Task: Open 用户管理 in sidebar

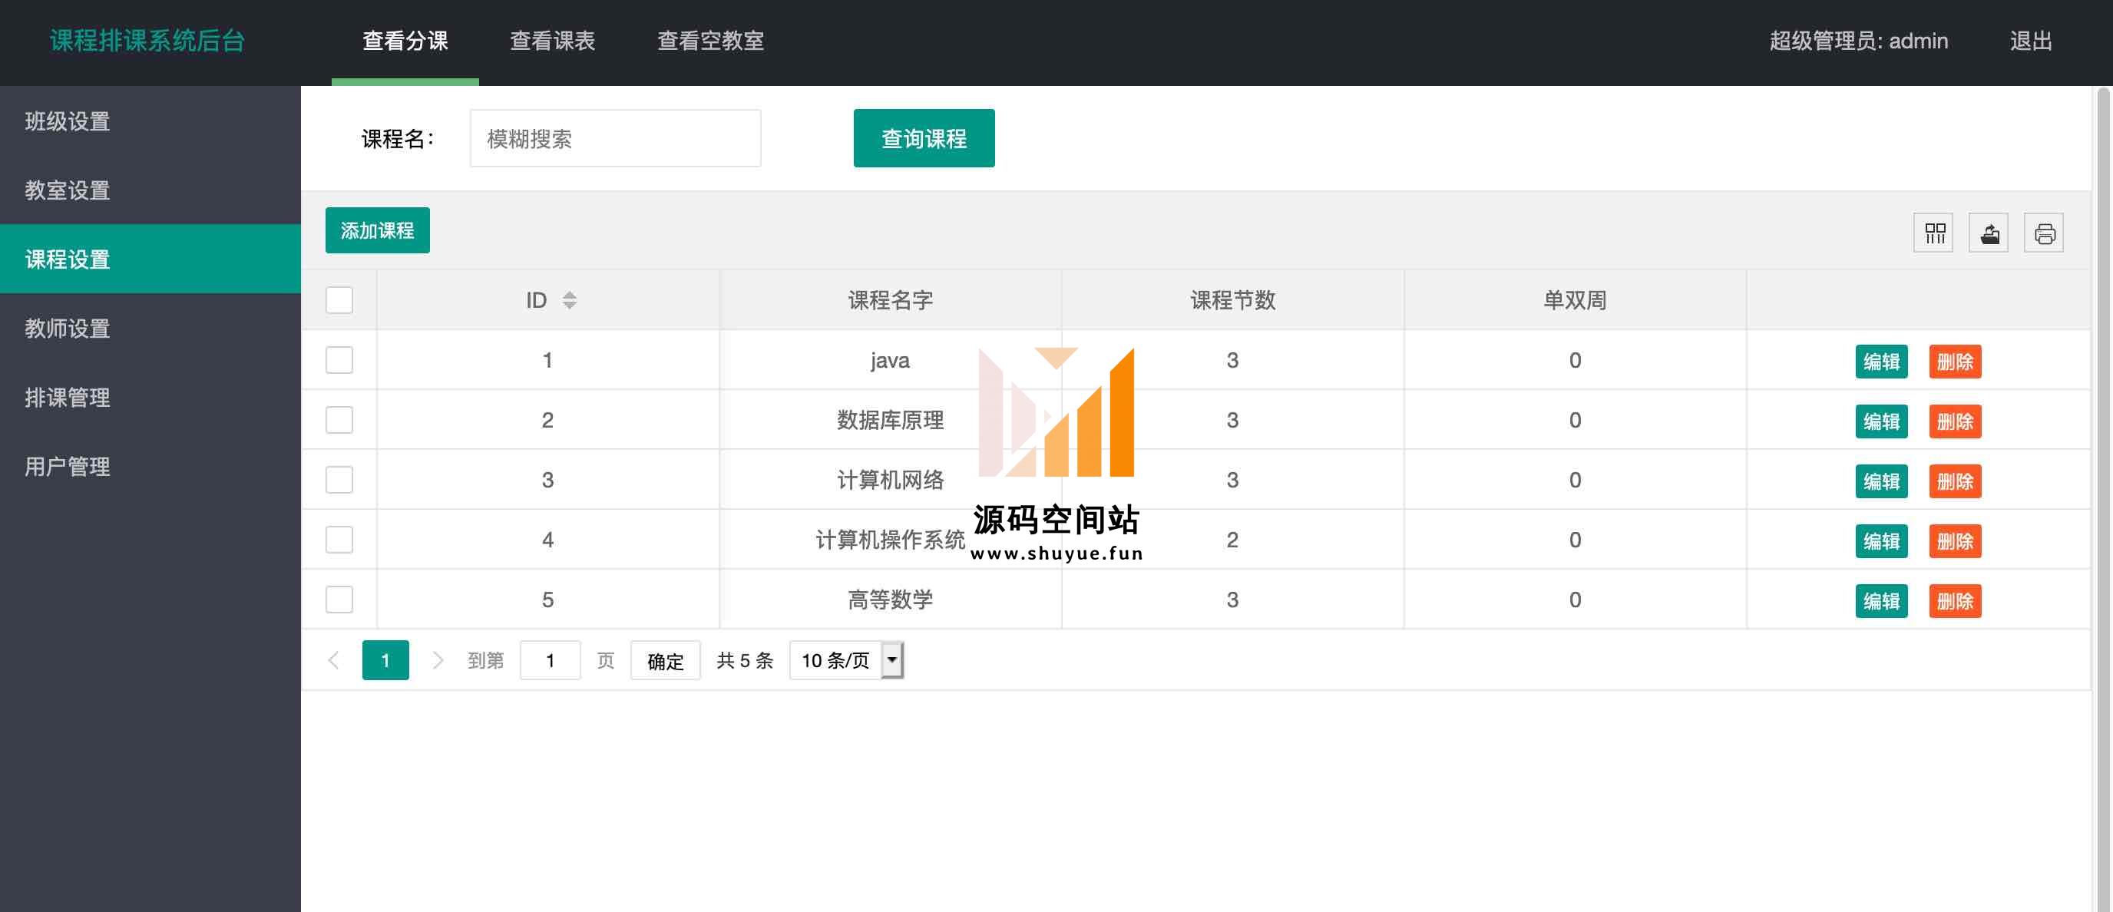Action: pos(150,466)
